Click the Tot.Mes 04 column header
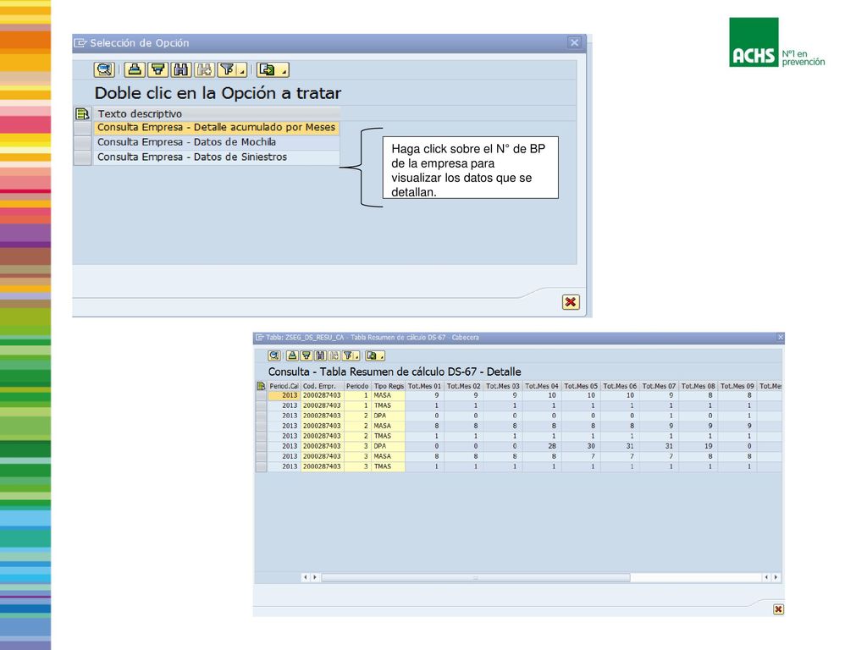 coord(541,386)
